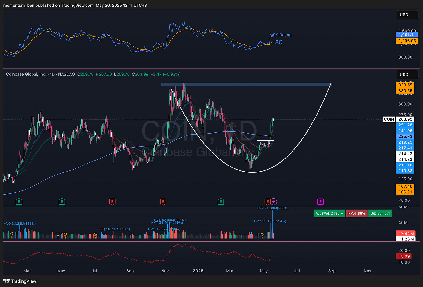Viewport: 423px width, 287px height.
Task: Open USD currency selector on price pane
Action: click(407, 75)
